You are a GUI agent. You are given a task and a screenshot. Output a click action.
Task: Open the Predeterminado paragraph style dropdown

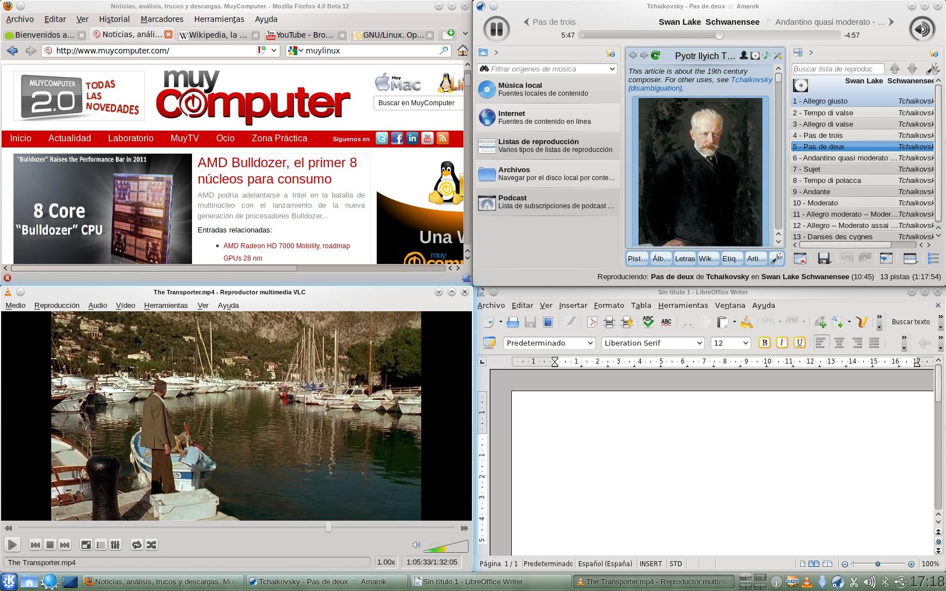point(590,343)
